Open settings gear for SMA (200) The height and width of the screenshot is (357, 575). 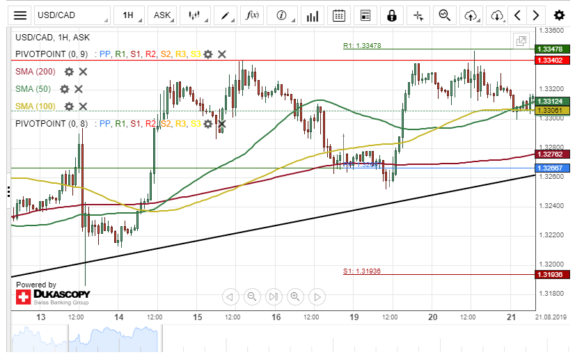(x=69, y=72)
